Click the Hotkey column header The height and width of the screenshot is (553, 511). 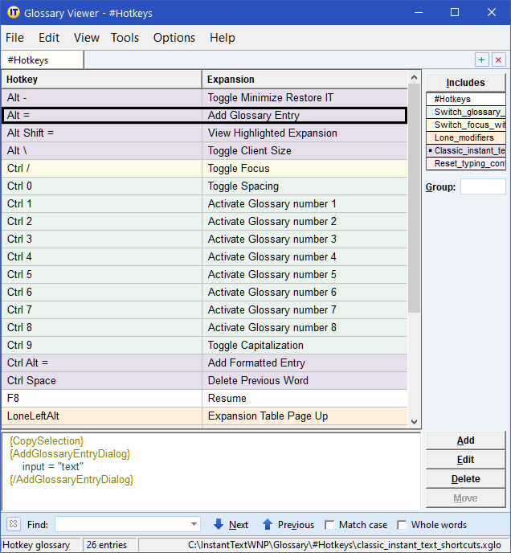pyautogui.click(x=102, y=80)
